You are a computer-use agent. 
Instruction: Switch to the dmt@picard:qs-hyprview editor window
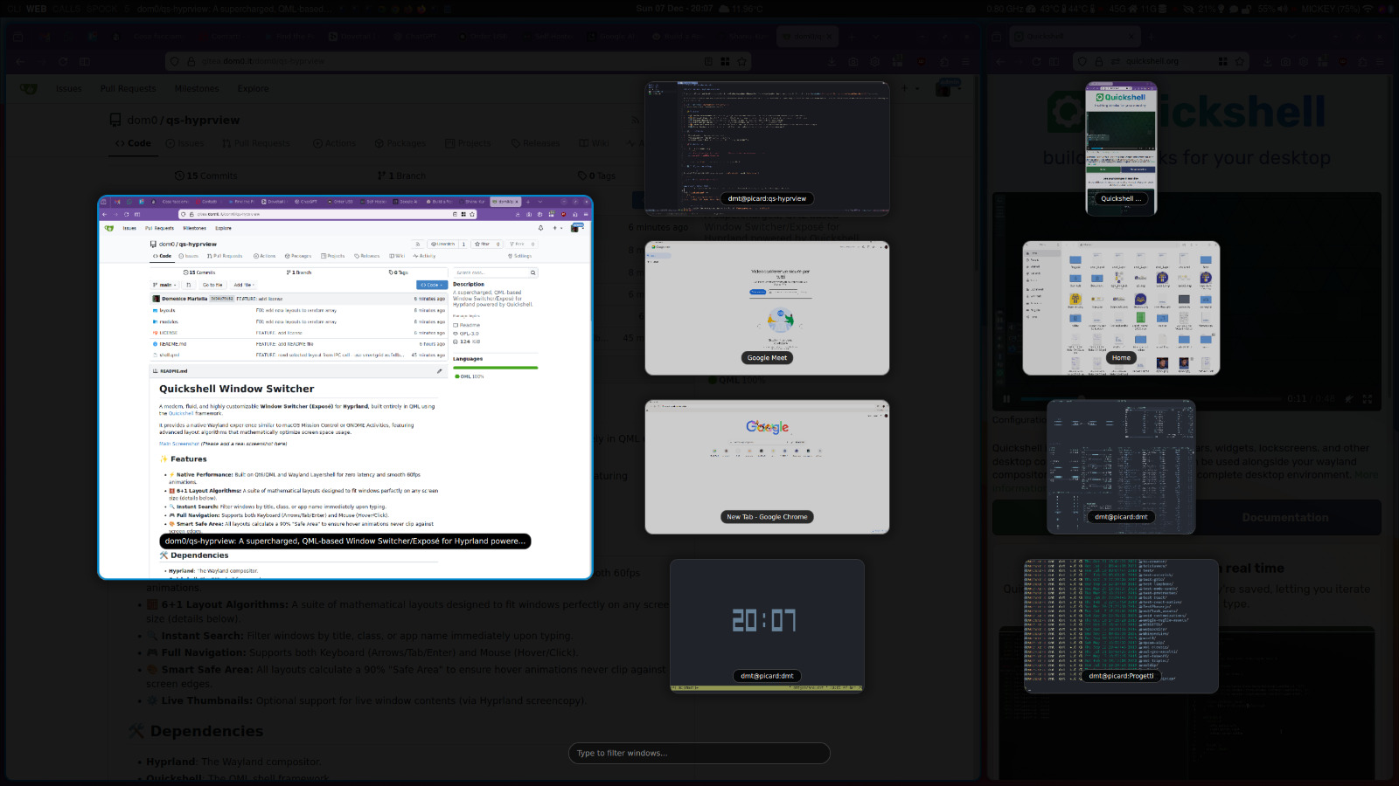[x=767, y=148]
